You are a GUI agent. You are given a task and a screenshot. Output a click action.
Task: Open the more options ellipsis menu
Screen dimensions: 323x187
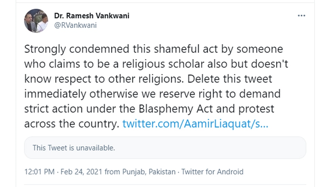pyautogui.click(x=301, y=16)
